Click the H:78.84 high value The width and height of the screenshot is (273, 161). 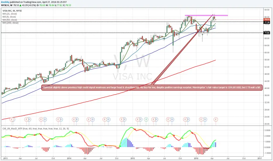[x=50, y=5]
